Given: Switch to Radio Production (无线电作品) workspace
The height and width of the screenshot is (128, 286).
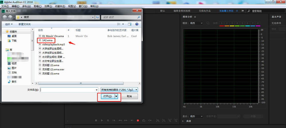Looking at the screenshot, I should coord(205,11).
